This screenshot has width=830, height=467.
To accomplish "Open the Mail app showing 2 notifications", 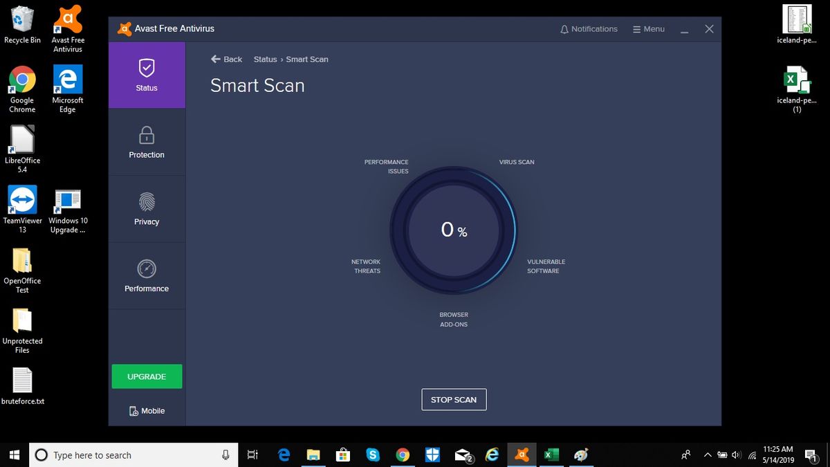I will click(462, 455).
